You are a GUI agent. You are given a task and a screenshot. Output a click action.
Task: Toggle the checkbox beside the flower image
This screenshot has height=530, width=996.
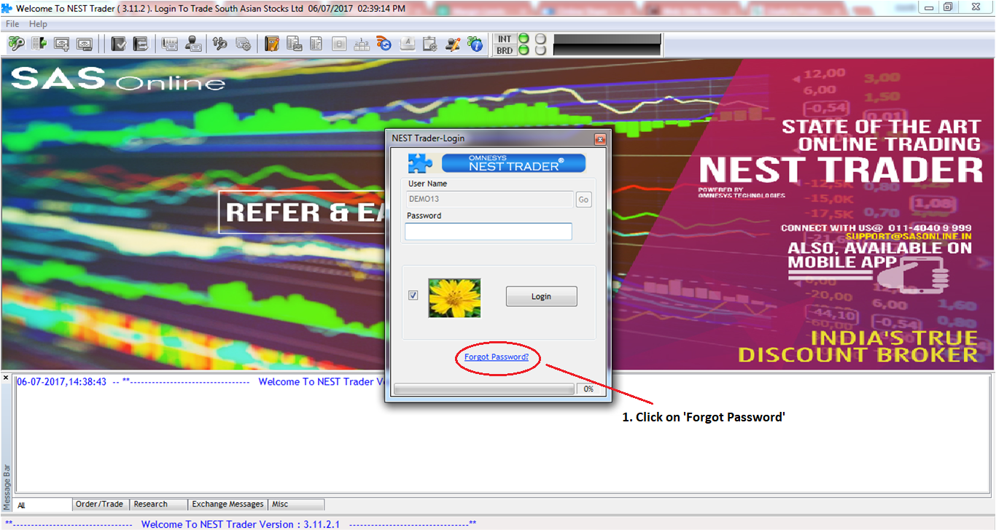(x=413, y=295)
